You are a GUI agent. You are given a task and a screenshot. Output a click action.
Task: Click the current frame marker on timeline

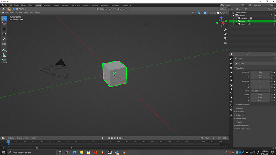pyautogui.click(x=8, y=141)
